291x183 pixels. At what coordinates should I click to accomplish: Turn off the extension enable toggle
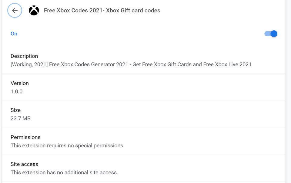(x=271, y=34)
